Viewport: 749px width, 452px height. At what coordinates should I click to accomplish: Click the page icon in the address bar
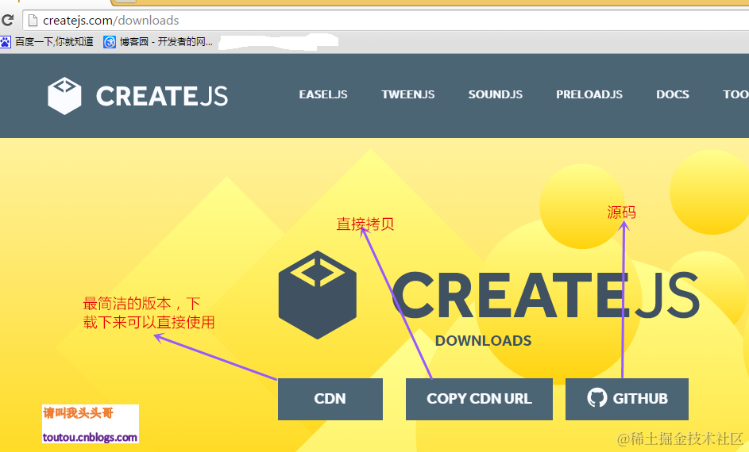[x=33, y=21]
